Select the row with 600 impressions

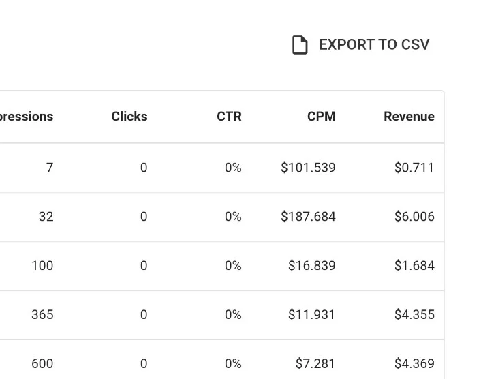pos(222,359)
